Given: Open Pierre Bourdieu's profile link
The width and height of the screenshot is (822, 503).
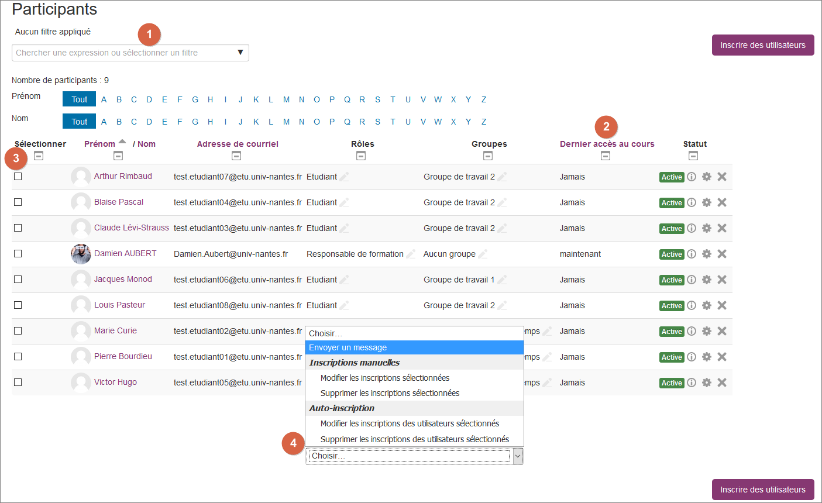Looking at the screenshot, I should [123, 356].
